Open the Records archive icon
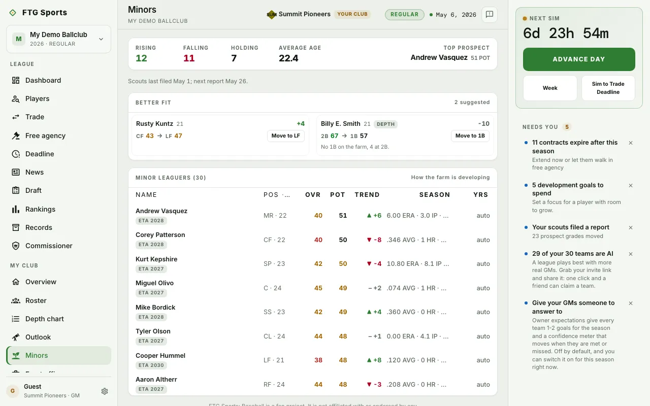650x406 pixels. click(x=16, y=227)
